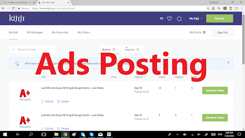The image size is (245, 138).
Task: Open the My Orders tab
Action: pyautogui.click(x=84, y=33)
